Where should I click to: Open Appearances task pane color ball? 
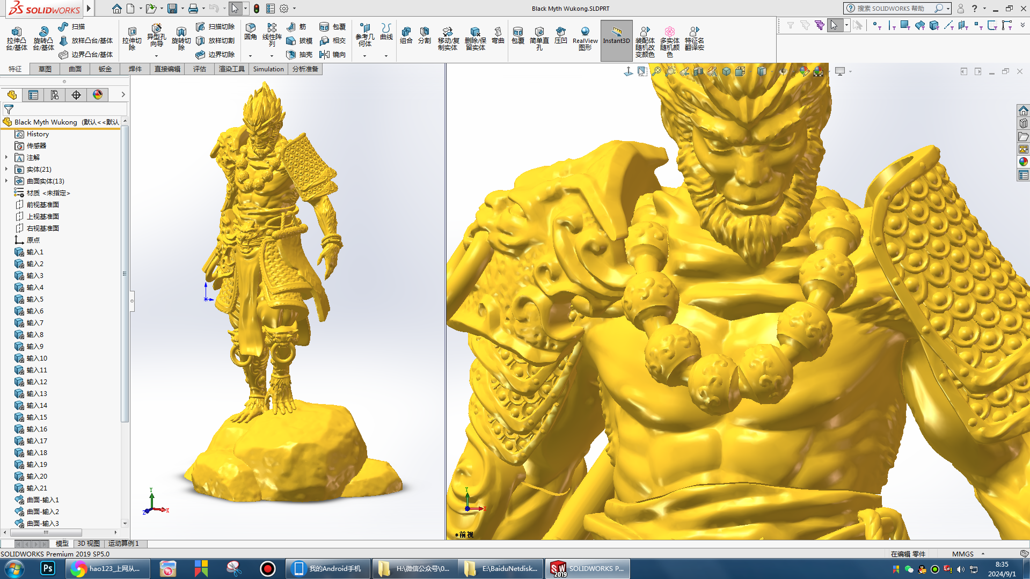(x=1023, y=162)
